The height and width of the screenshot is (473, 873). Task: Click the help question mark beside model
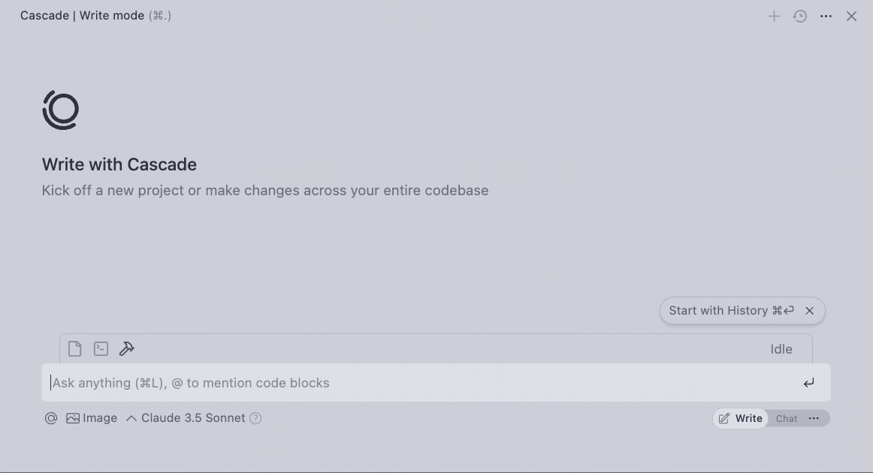pyautogui.click(x=255, y=418)
